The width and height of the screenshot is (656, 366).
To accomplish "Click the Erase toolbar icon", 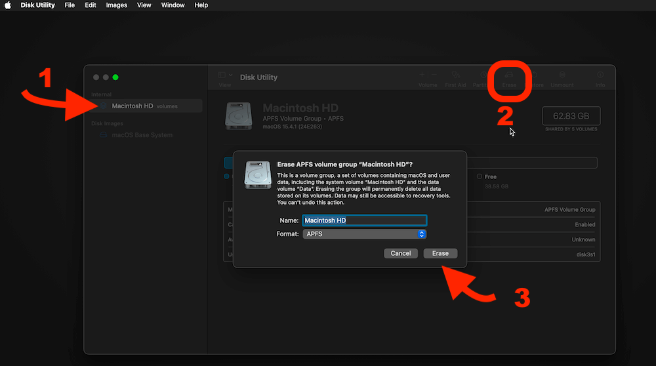I will point(509,76).
